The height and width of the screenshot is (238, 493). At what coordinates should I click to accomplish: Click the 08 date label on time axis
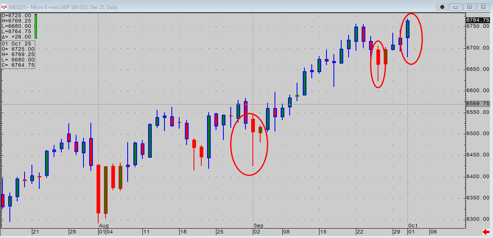click(286, 232)
